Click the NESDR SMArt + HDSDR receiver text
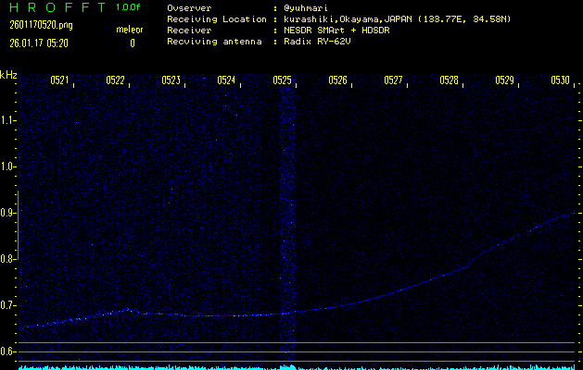The width and height of the screenshot is (583, 370). (338, 31)
